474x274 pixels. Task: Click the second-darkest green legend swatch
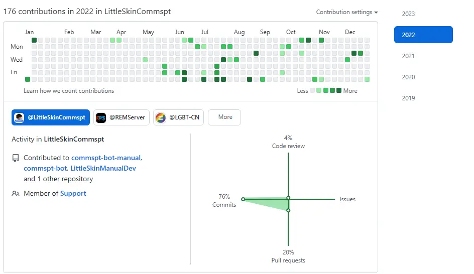332,90
